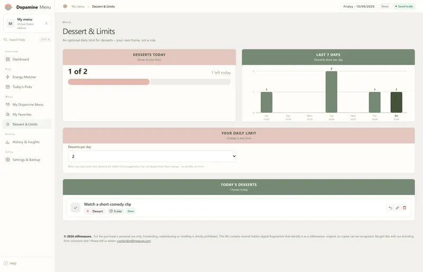The width and height of the screenshot is (423, 272).
Task: Click the Saved locally status badge
Action: coord(404,6)
